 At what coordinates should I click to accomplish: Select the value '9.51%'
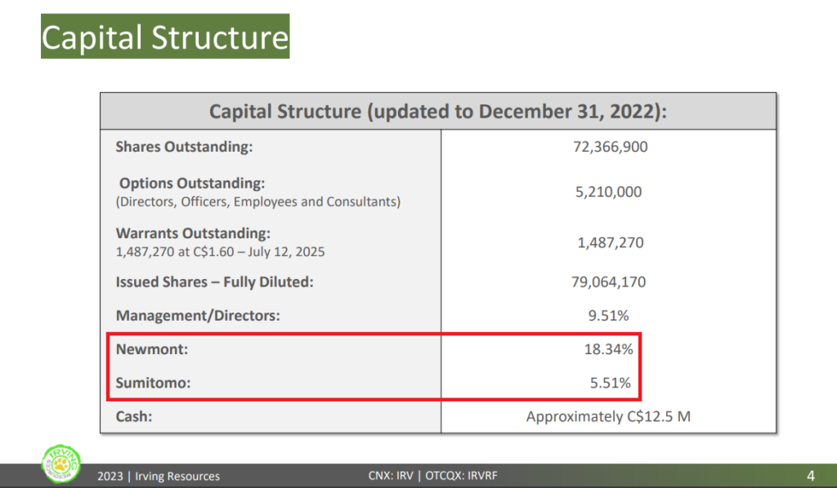[x=608, y=315]
